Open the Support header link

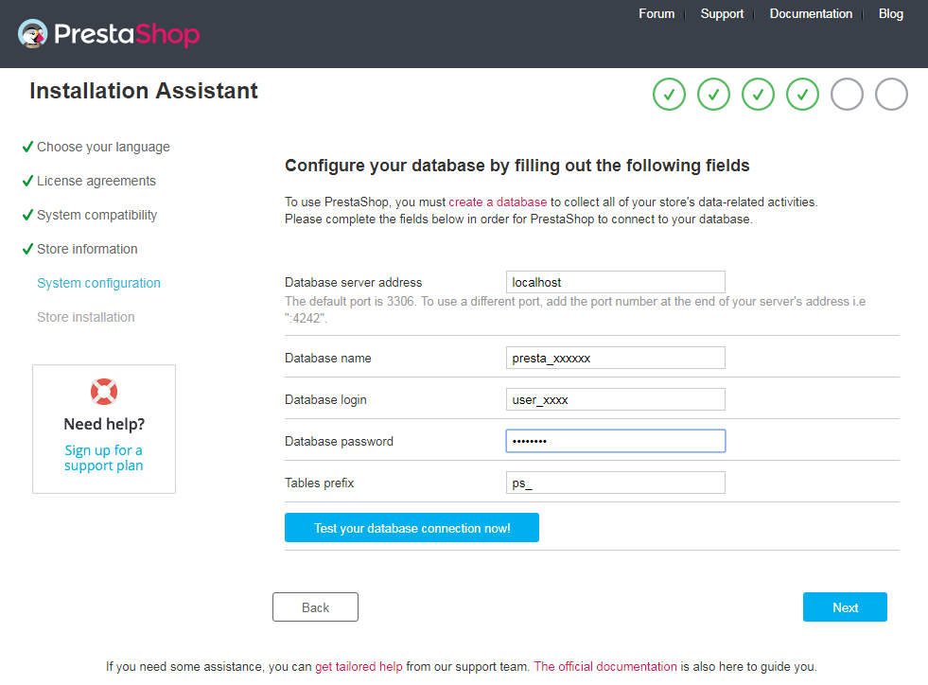click(722, 13)
